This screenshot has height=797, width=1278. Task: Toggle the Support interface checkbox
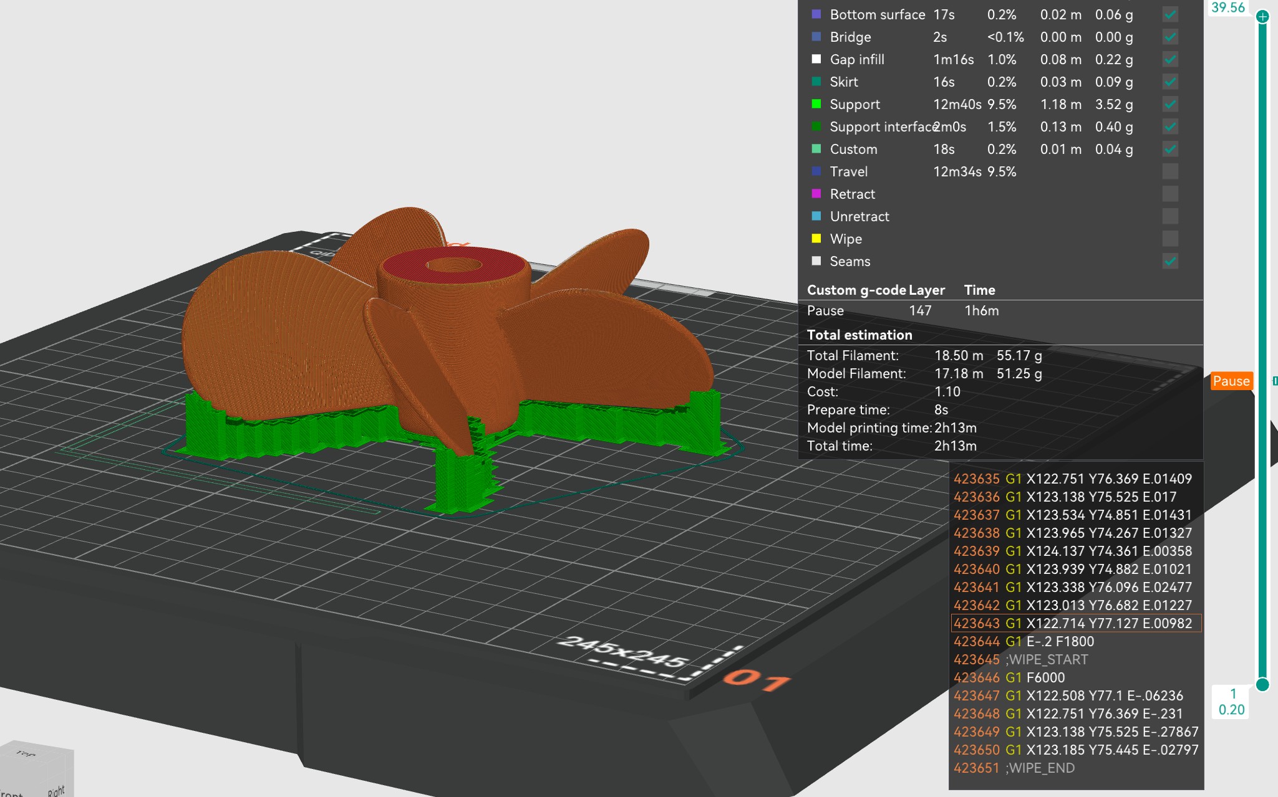1170,126
